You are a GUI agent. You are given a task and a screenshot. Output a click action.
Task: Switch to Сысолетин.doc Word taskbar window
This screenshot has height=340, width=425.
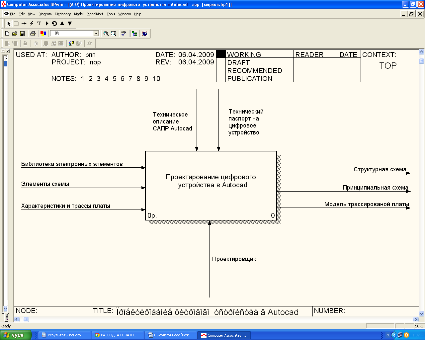pyautogui.click(x=171, y=335)
